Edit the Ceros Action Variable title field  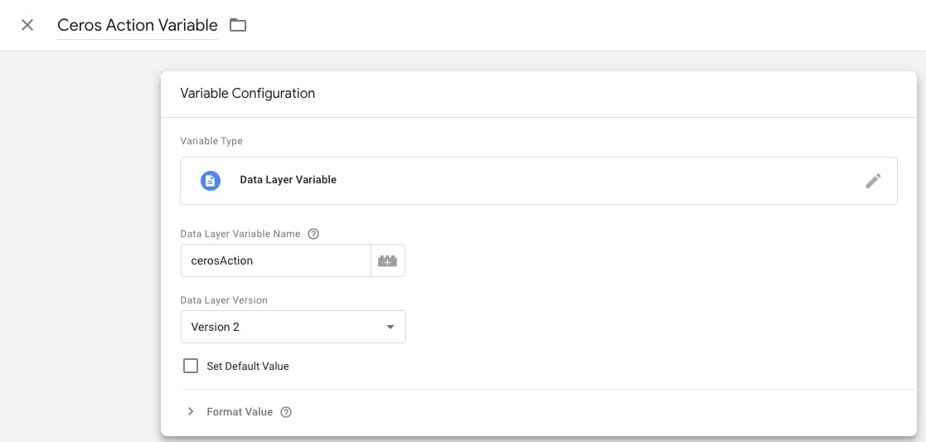tap(137, 25)
